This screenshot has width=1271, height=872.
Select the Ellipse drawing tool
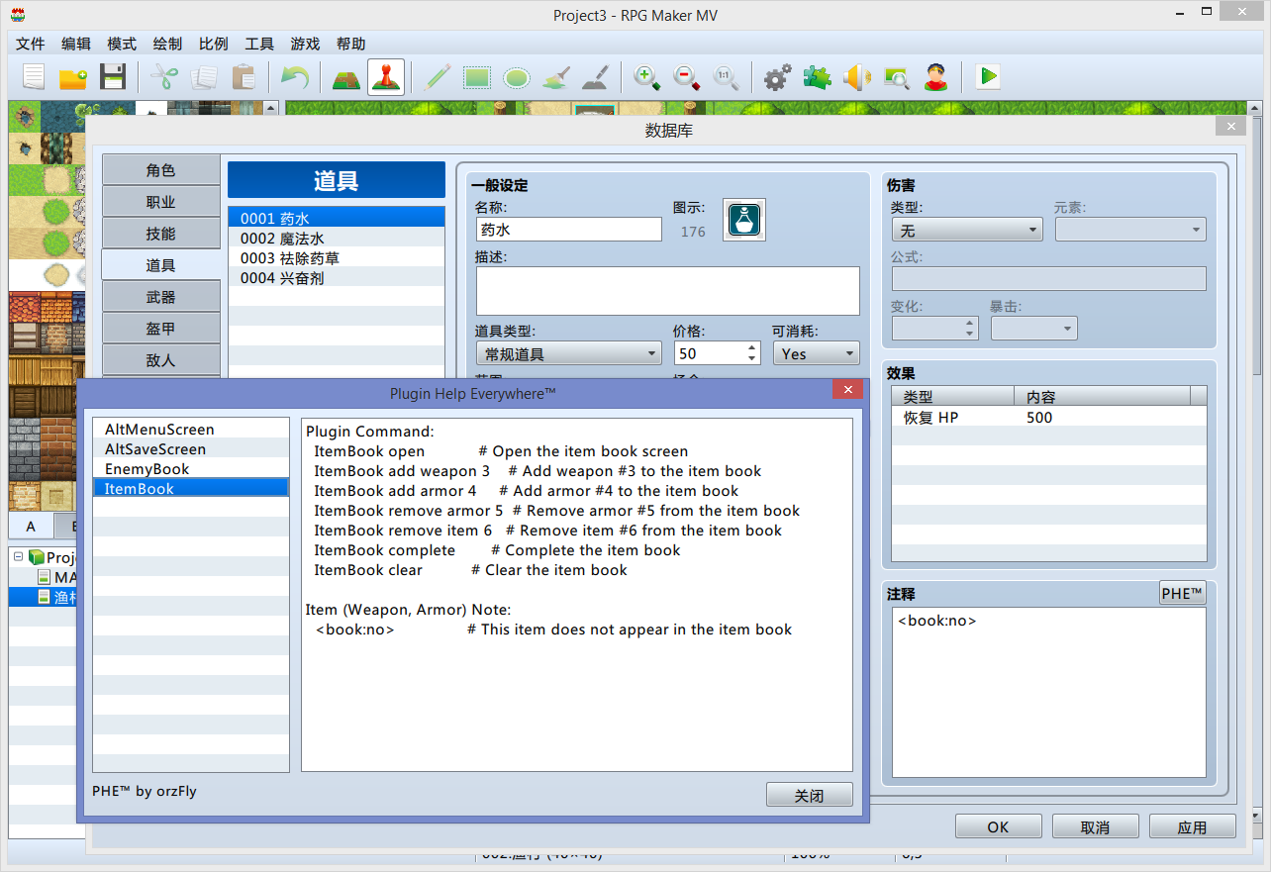516,77
